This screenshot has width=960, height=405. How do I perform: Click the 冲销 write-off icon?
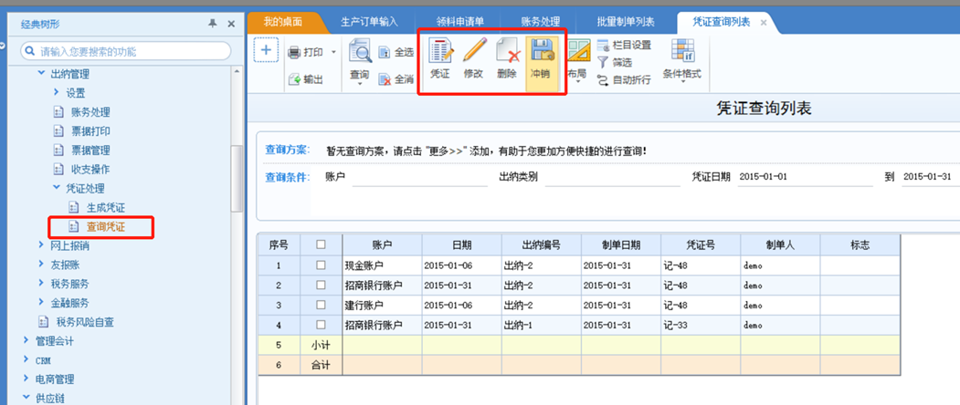tap(542, 50)
